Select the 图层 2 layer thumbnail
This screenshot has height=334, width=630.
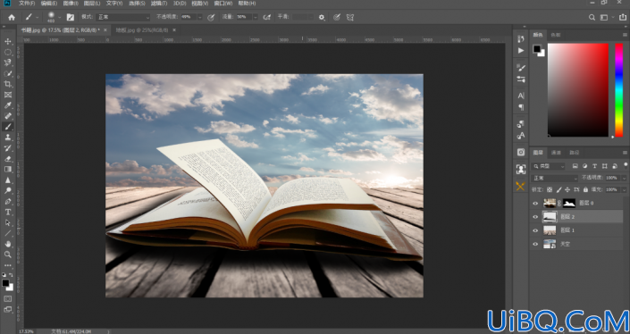(x=550, y=217)
